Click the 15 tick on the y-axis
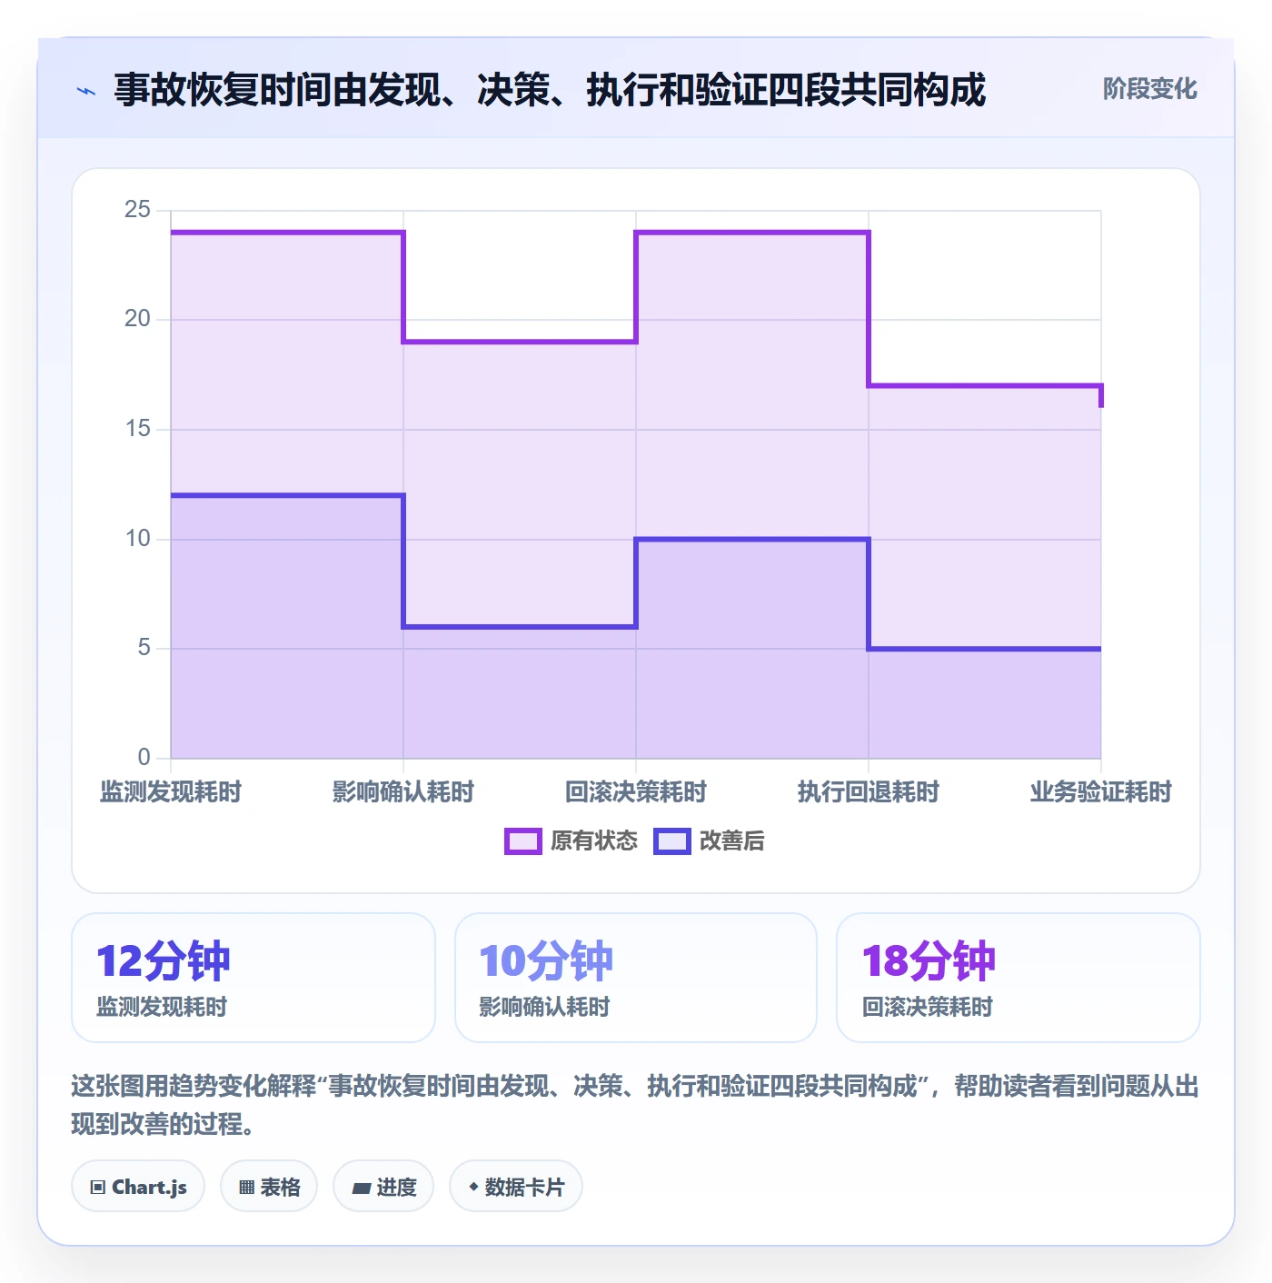 pos(138,429)
